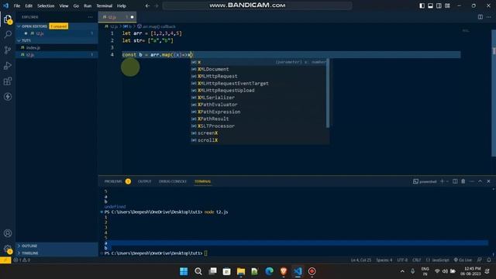Click the editor vertical scrollbar

click(494, 93)
